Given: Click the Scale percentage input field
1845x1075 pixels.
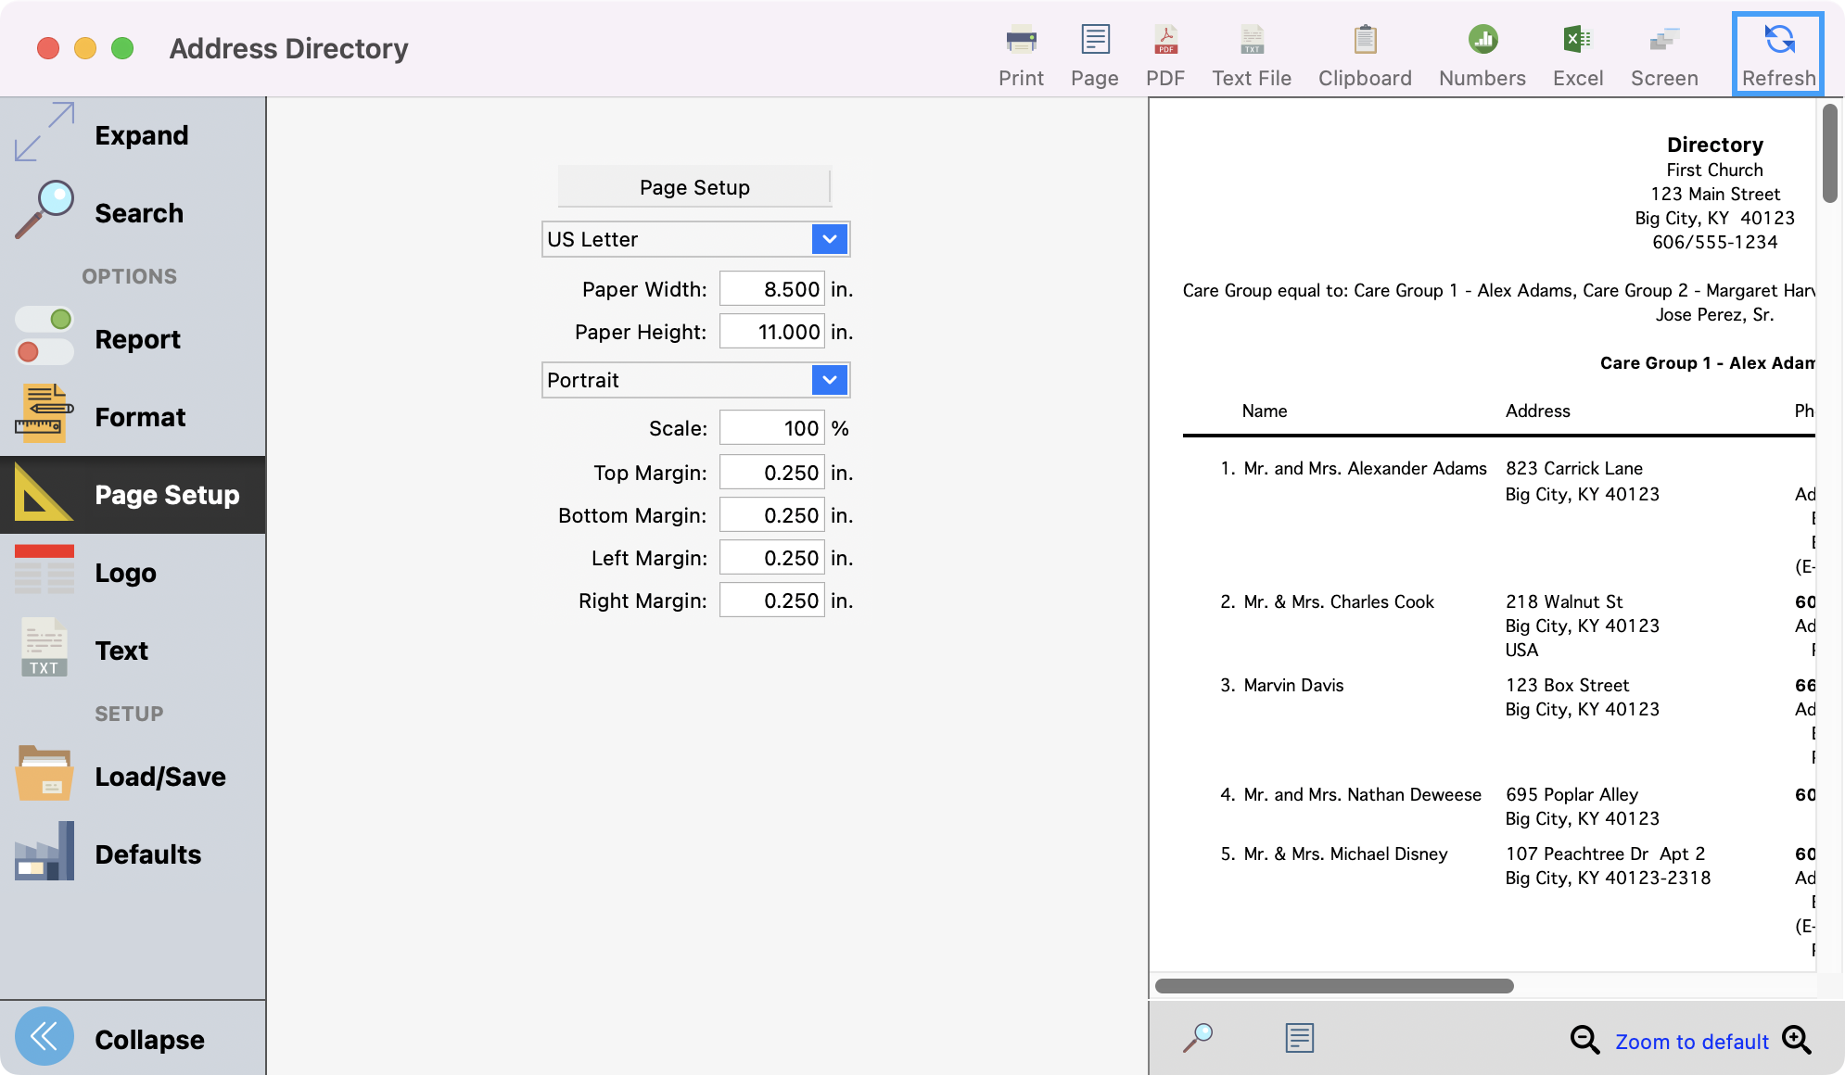Looking at the screenshot, I should [771, 428].
